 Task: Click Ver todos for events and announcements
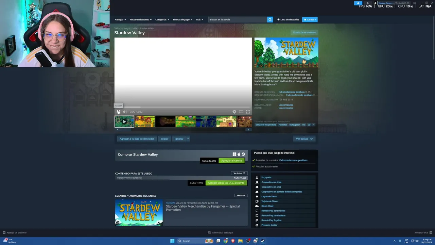coord(241,195)
